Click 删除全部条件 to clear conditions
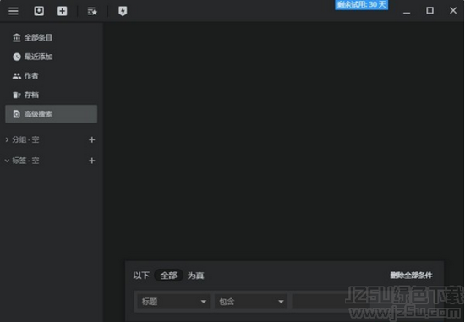465x322 pixels. click(x=411, y=276)
